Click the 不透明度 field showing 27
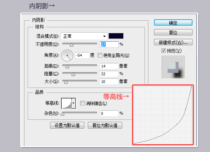 109,44
